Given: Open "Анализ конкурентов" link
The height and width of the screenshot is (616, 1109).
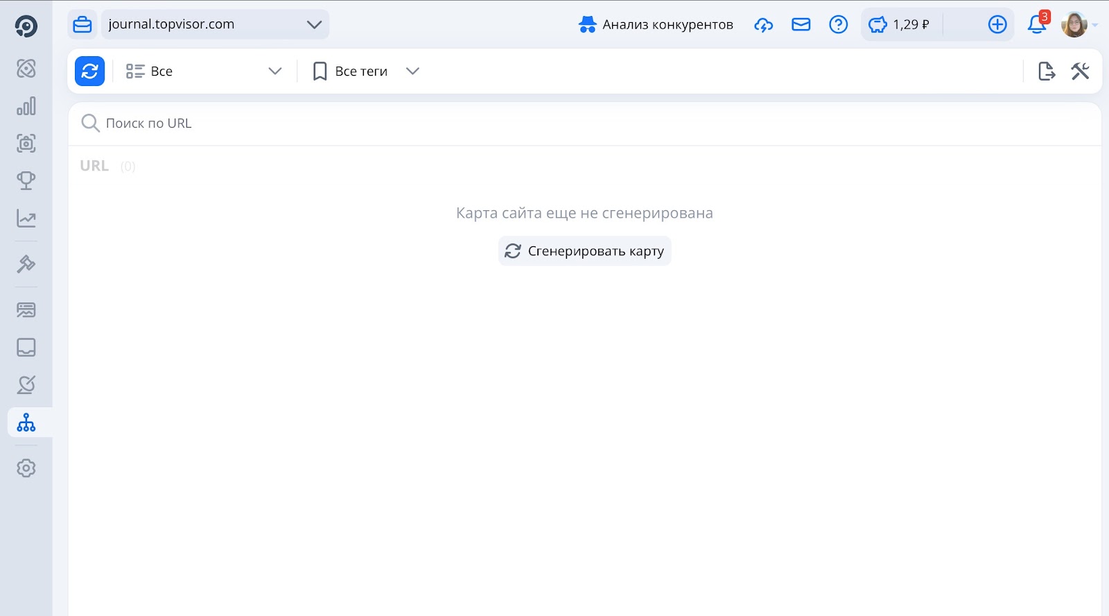Looking at the screenshot, I should 656,24.
